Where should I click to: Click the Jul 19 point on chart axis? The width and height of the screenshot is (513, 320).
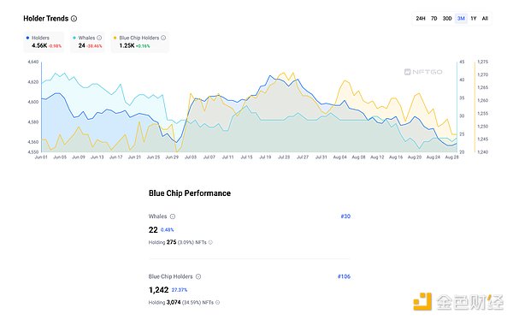point(265,157)
